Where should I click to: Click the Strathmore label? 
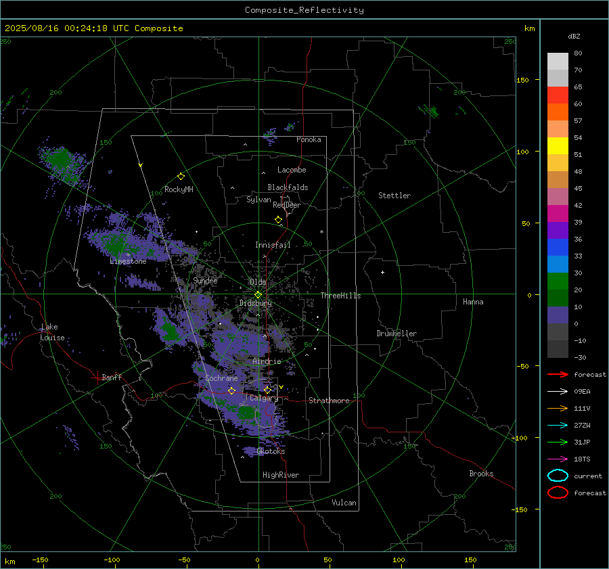pos(330,401)
